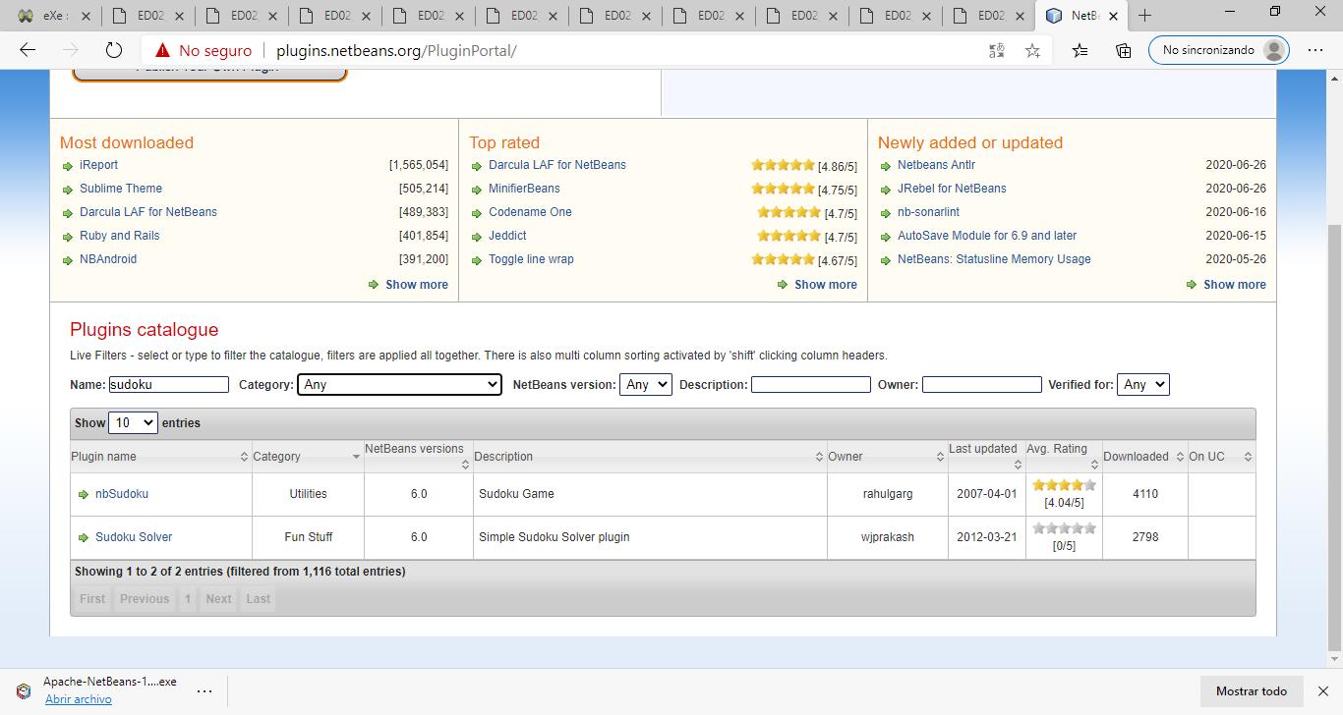
Task: Open NetBeans: Statusline Memory Usage link
Action: [994, 259]
